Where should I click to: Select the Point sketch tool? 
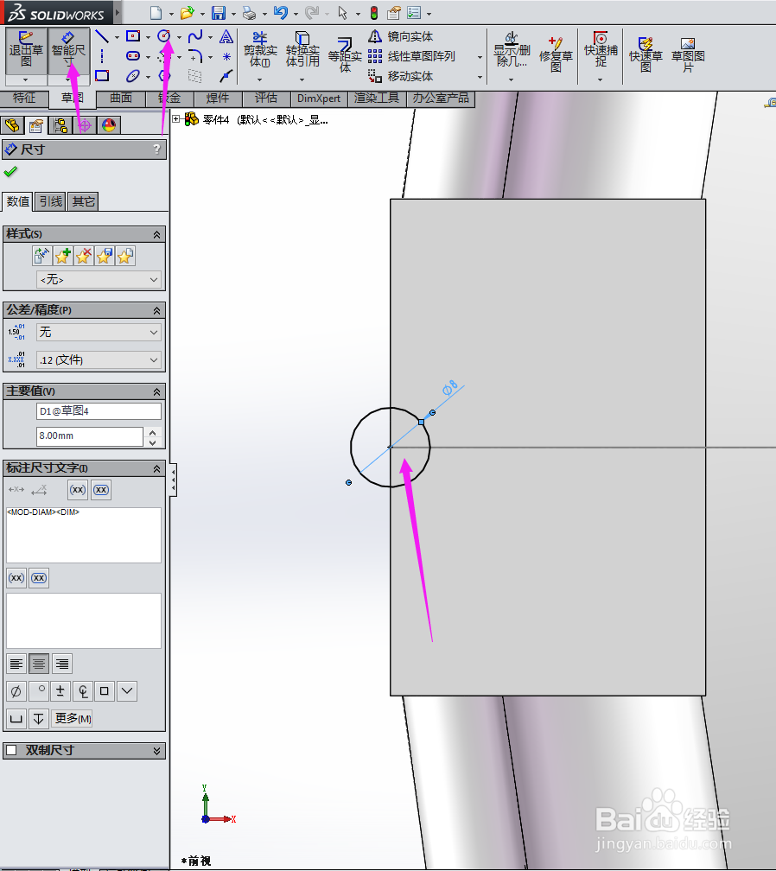tap(226, 57)
